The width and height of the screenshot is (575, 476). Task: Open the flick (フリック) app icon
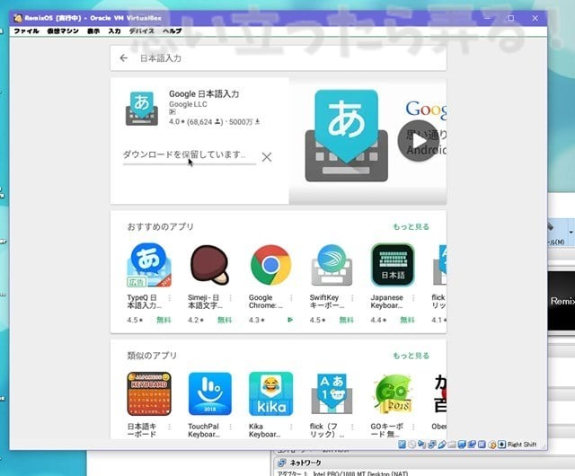click(x=332, y=394)
